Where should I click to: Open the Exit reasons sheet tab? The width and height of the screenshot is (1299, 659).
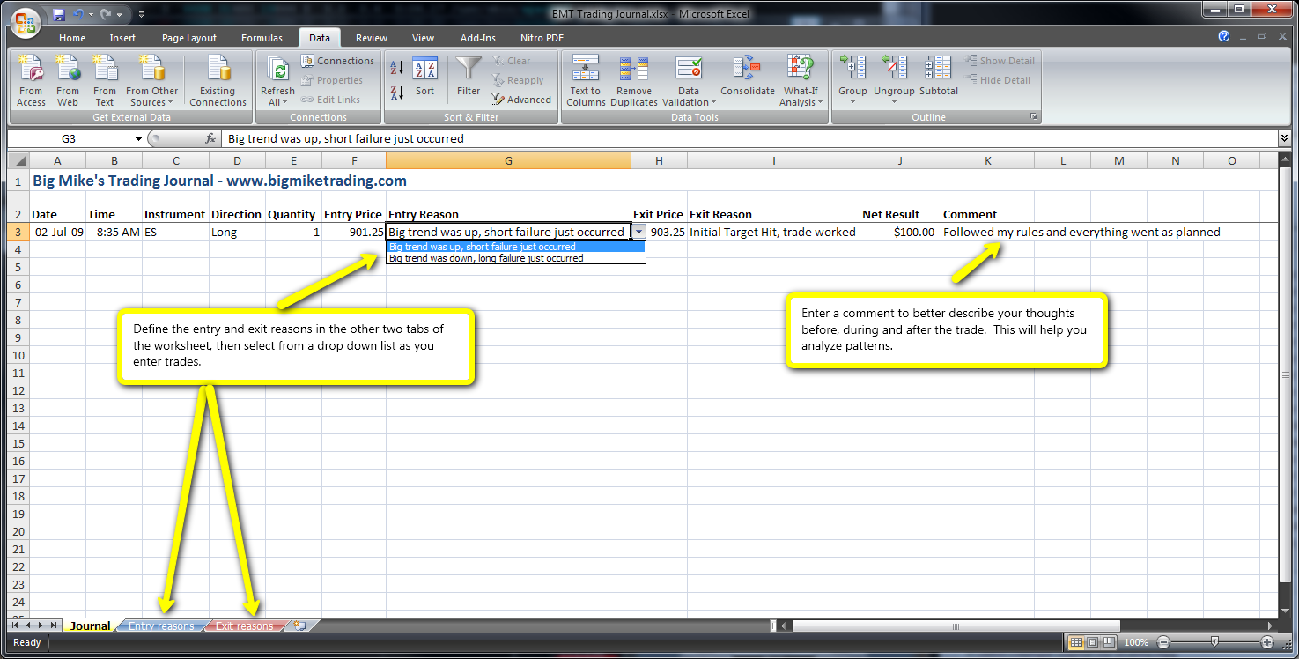245,626
